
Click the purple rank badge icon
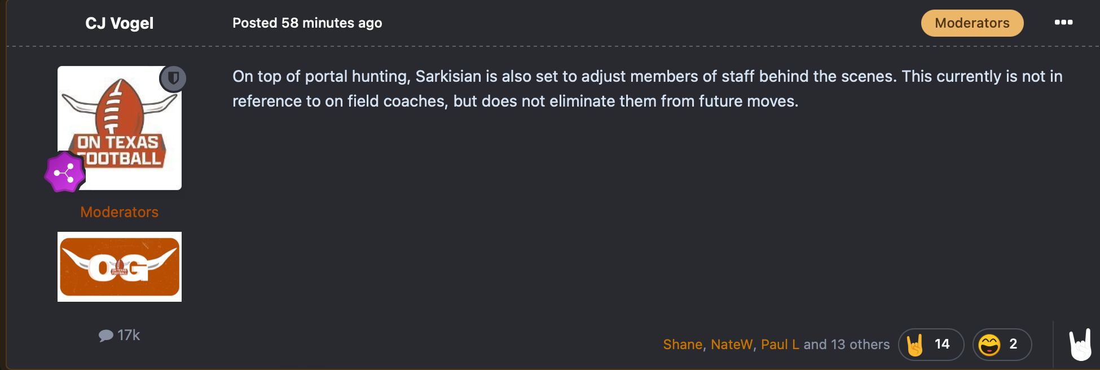64,173
